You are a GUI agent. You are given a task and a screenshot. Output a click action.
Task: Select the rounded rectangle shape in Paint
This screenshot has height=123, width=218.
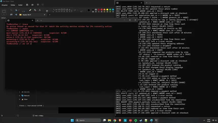pos(64,10)
